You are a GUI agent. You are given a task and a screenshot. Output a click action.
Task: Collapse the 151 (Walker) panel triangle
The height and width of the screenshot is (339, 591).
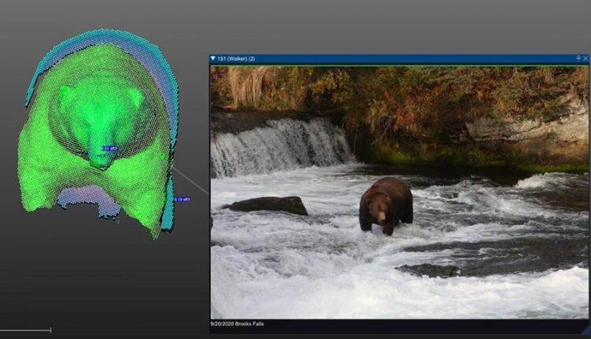point(214,58)
